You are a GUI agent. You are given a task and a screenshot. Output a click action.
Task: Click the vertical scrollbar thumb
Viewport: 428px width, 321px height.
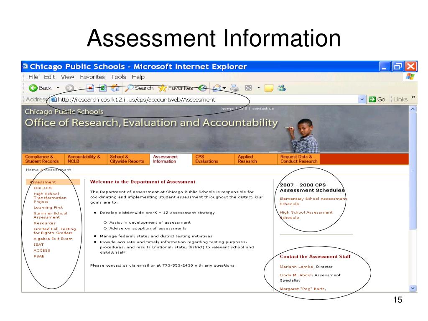coord(413,171)
